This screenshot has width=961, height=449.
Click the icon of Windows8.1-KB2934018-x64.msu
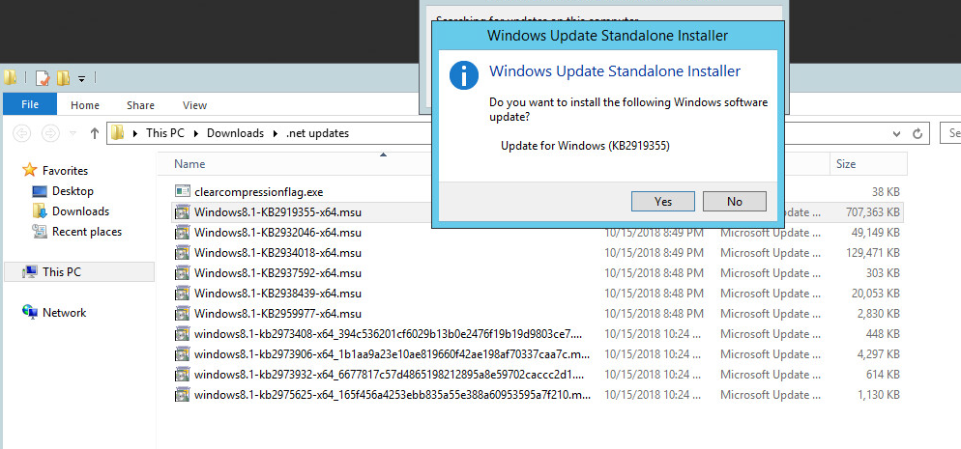pos(182,253)
